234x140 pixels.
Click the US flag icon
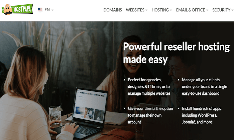point(40,10)
